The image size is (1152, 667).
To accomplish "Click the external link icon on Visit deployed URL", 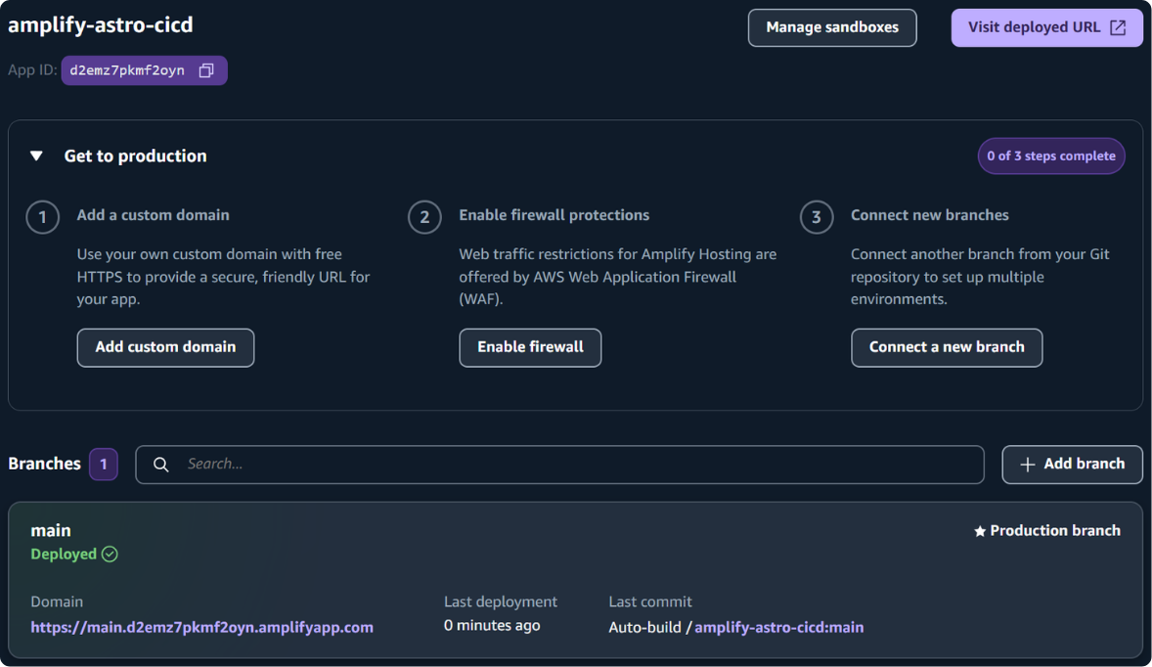I will pyautogui.click(x=1118, y=28).
